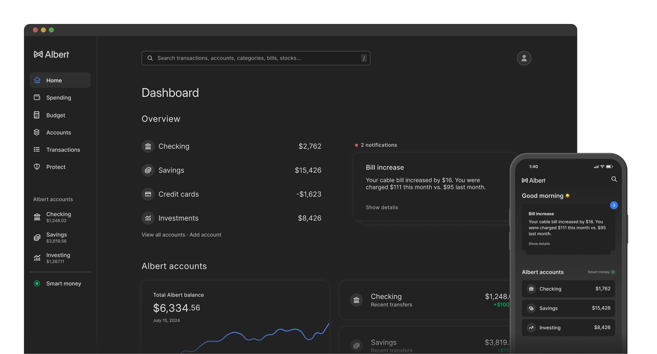
Task: Click coins icon in Savings transfers card
Action: coord(357,346)
